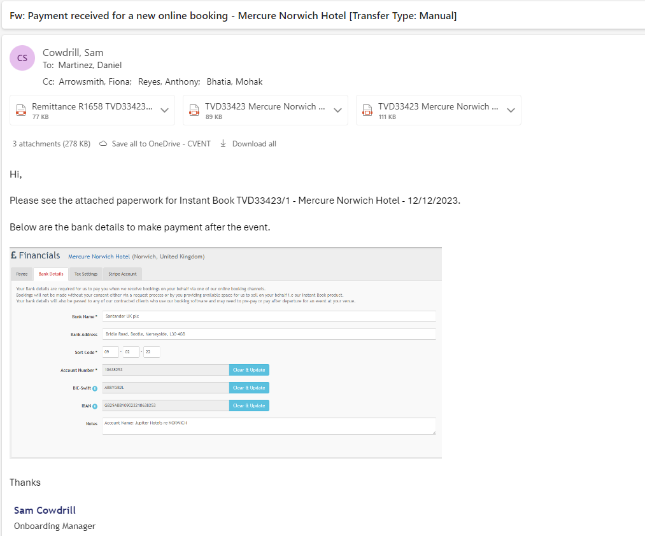This screenshot has height=536, width=645.
Task: Click the BIC-Swift info icon
Action: coord(95,388)
